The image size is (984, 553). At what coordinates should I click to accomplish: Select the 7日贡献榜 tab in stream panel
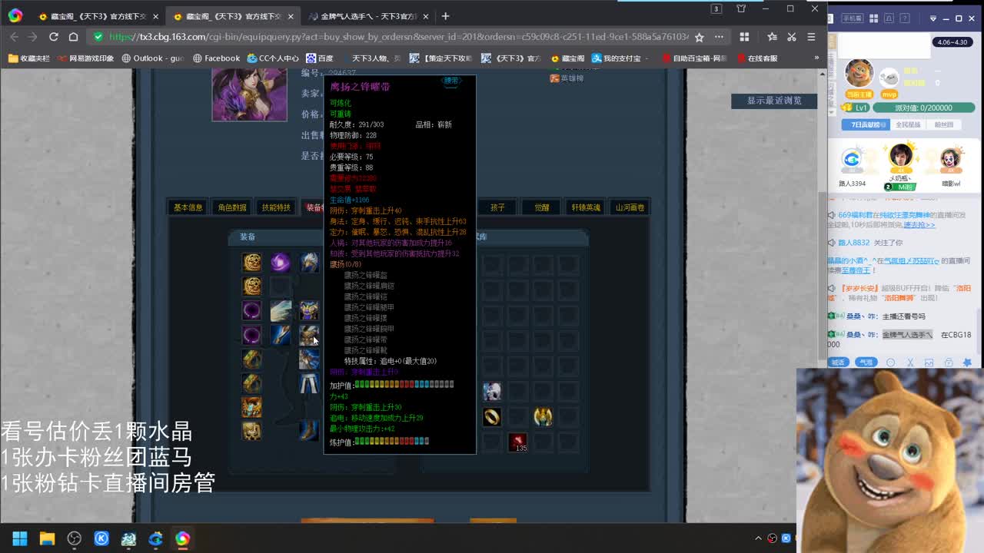[x=864, y=124]
